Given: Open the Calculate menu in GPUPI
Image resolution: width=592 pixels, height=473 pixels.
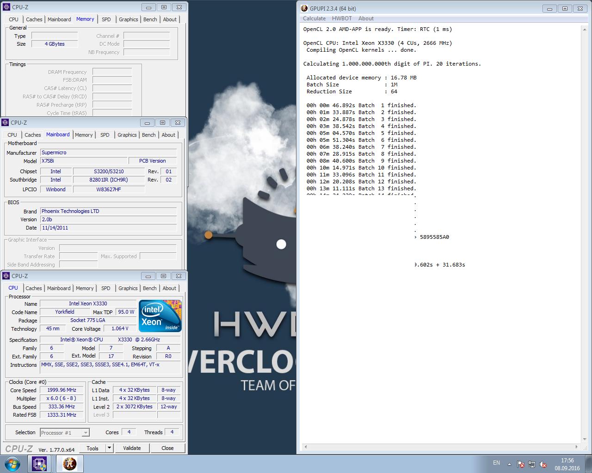Looking at the screenshot, I should point(314,18).
